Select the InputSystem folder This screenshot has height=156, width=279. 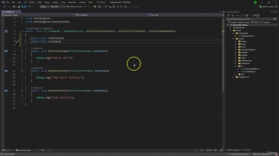click(243, 33)
